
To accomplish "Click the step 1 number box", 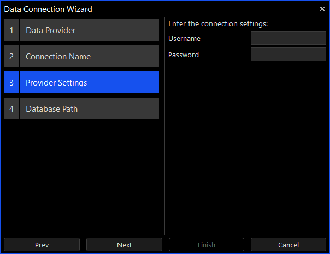I will (x=11, y=31).
